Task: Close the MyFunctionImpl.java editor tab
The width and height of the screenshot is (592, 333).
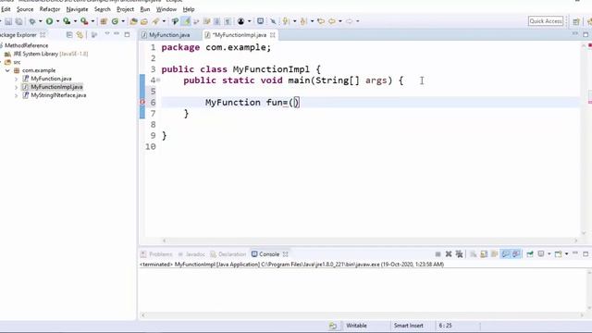Action: coord(273,35)
